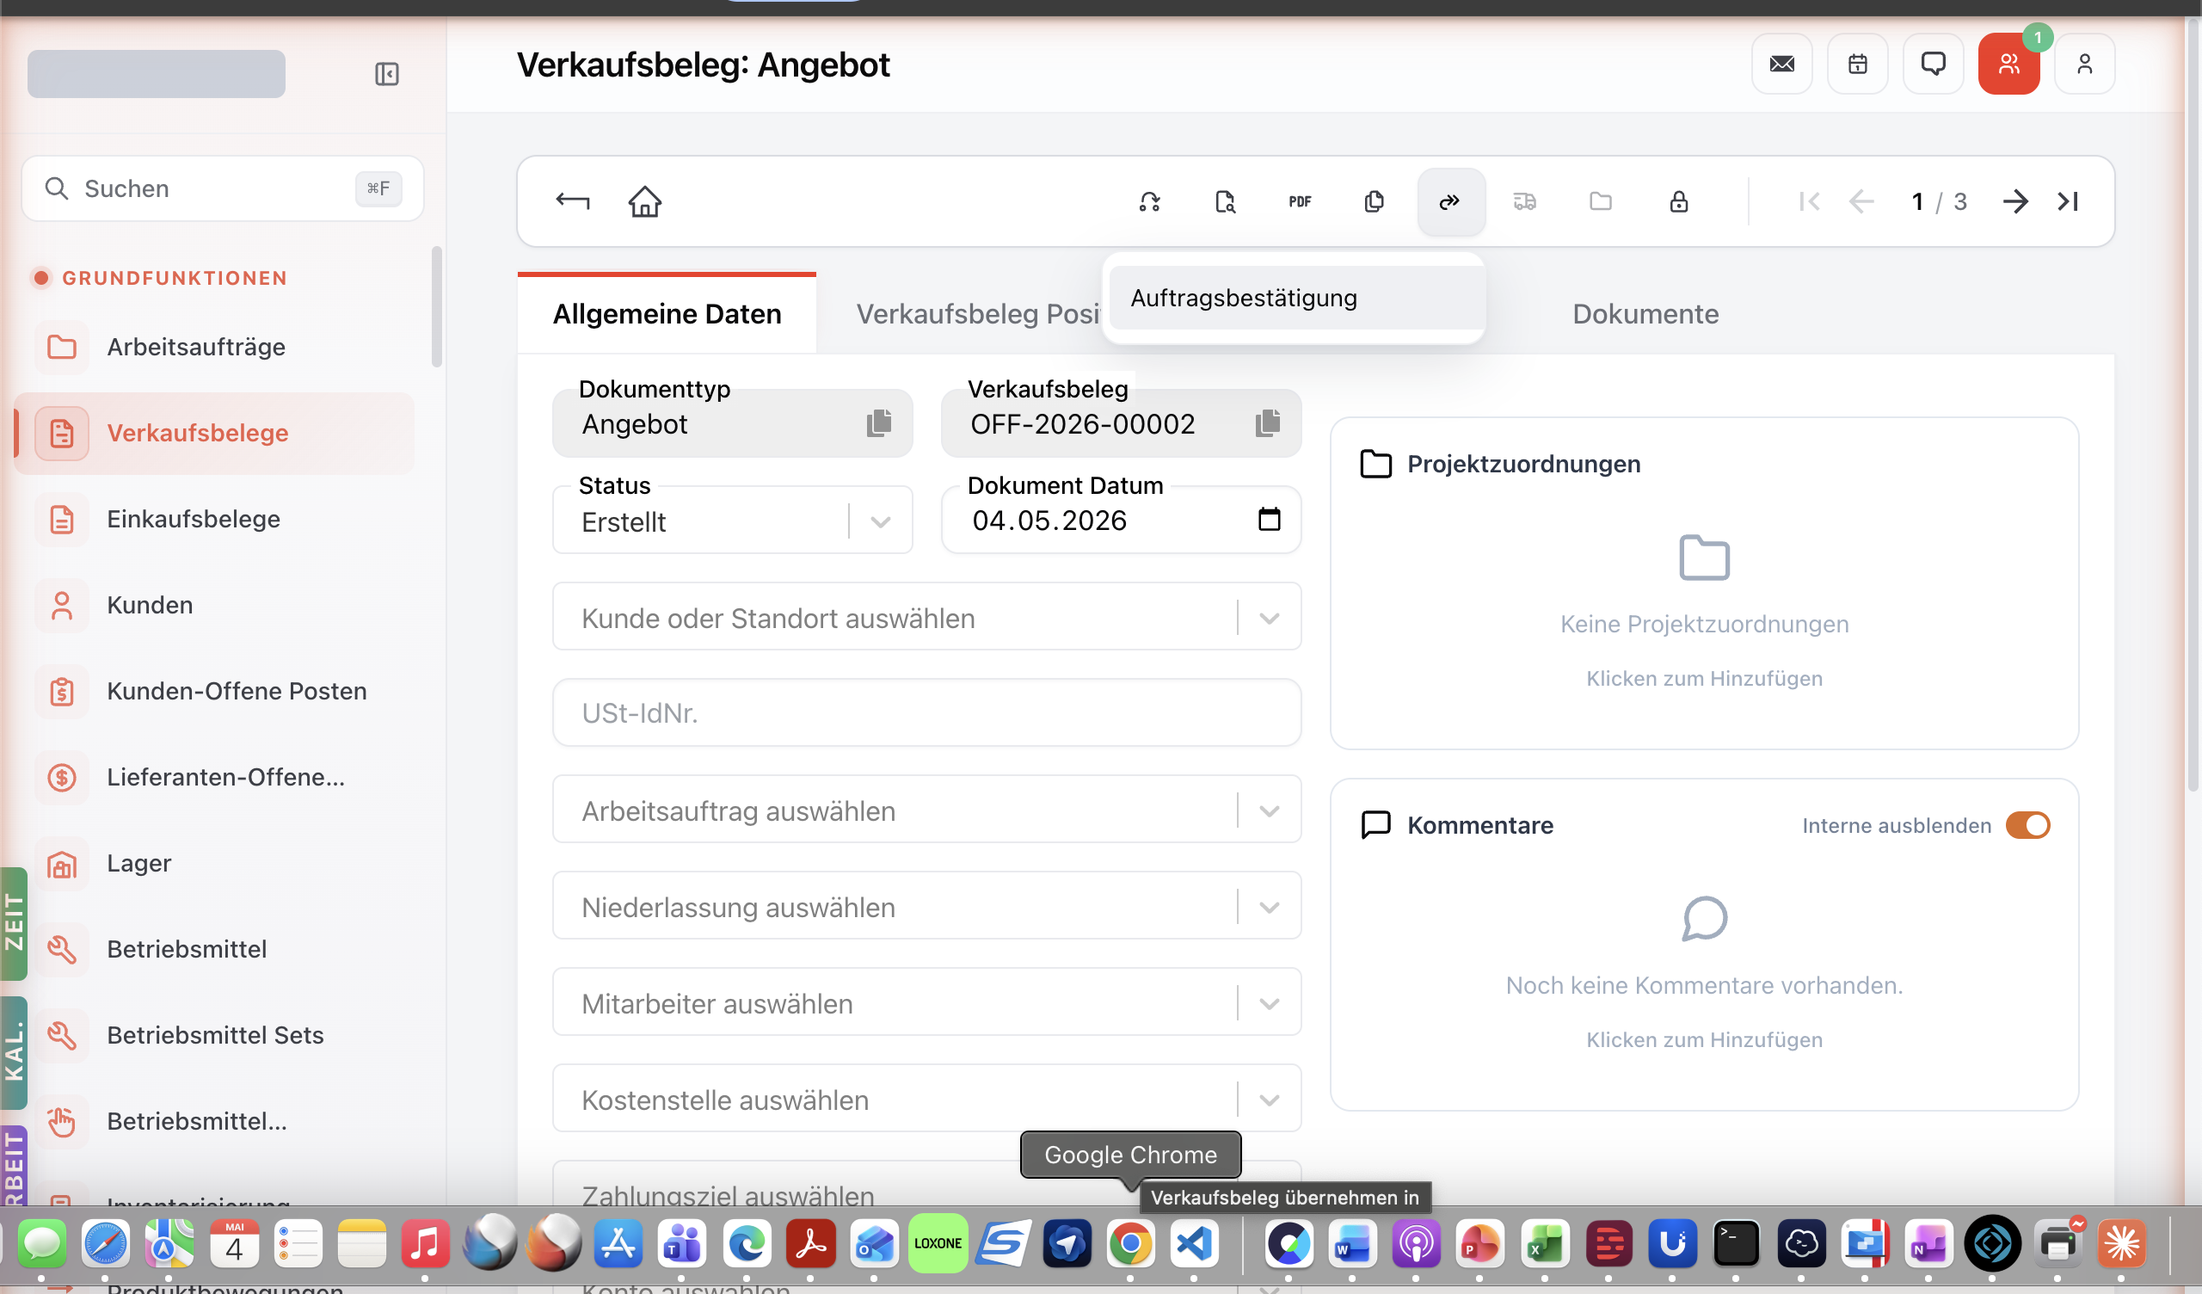
Task: Open the Mitarbeiter auswählen dropdown
Action: pos(926,1002)
